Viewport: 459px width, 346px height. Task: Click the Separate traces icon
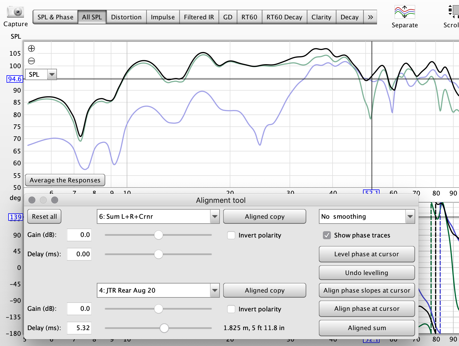[405, 12]
